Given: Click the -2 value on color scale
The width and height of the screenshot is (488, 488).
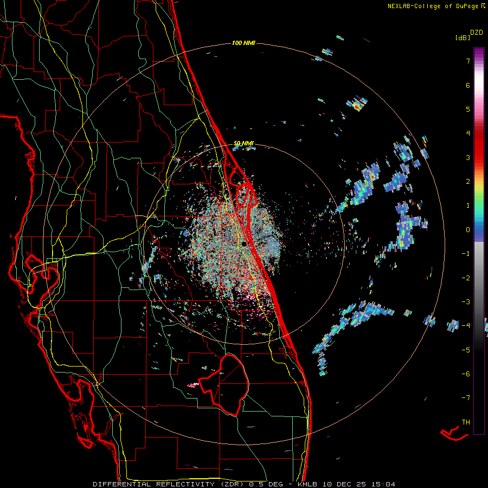Looking at the screenshot, I should tap(466, 278).
